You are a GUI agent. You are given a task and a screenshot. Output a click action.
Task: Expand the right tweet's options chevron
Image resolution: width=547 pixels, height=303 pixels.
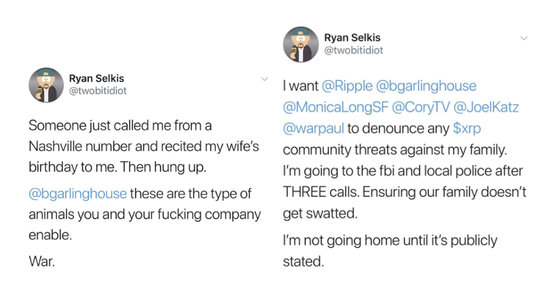tap(524, 38)
